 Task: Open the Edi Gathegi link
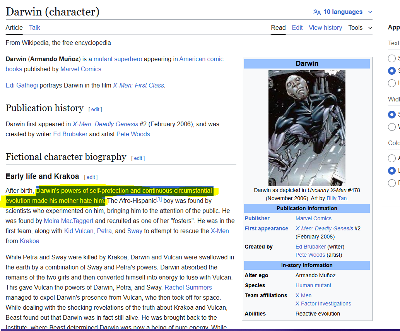22,85
